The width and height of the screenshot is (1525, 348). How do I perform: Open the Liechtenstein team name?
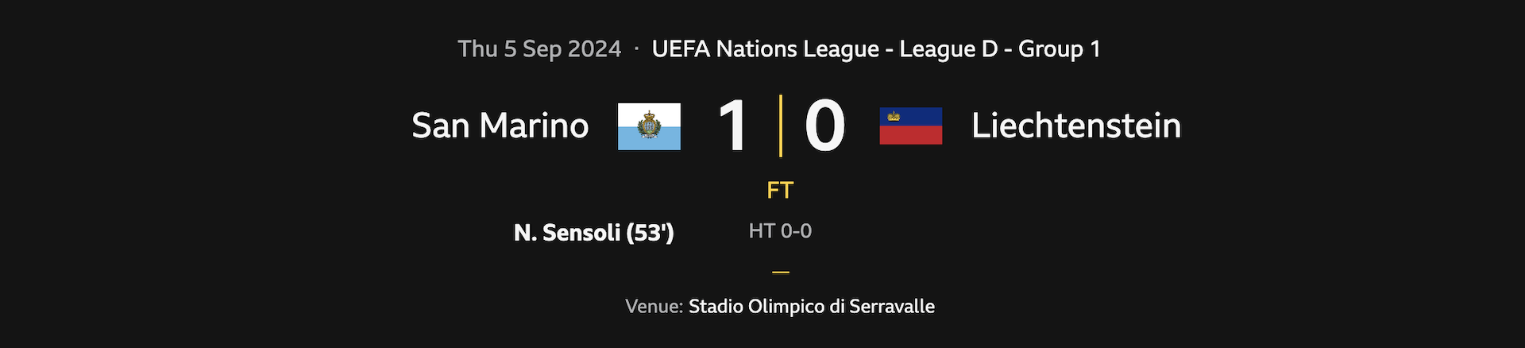(x=1076, y=126)
